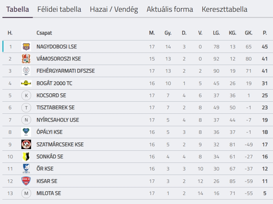This screenshot has height=204, width=273.
Task: Click the Vámosoroszi KSE team crest
Action: pos(26,59)
